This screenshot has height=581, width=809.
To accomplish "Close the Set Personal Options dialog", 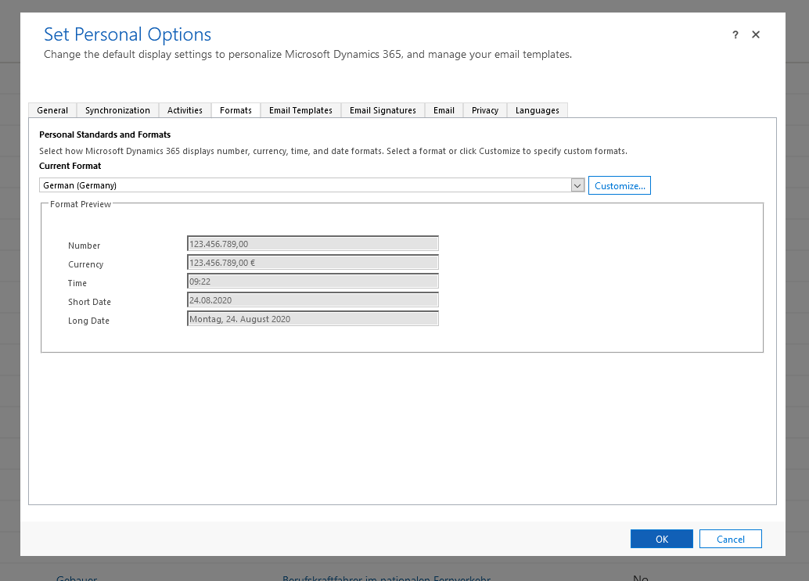I will 756,34.
